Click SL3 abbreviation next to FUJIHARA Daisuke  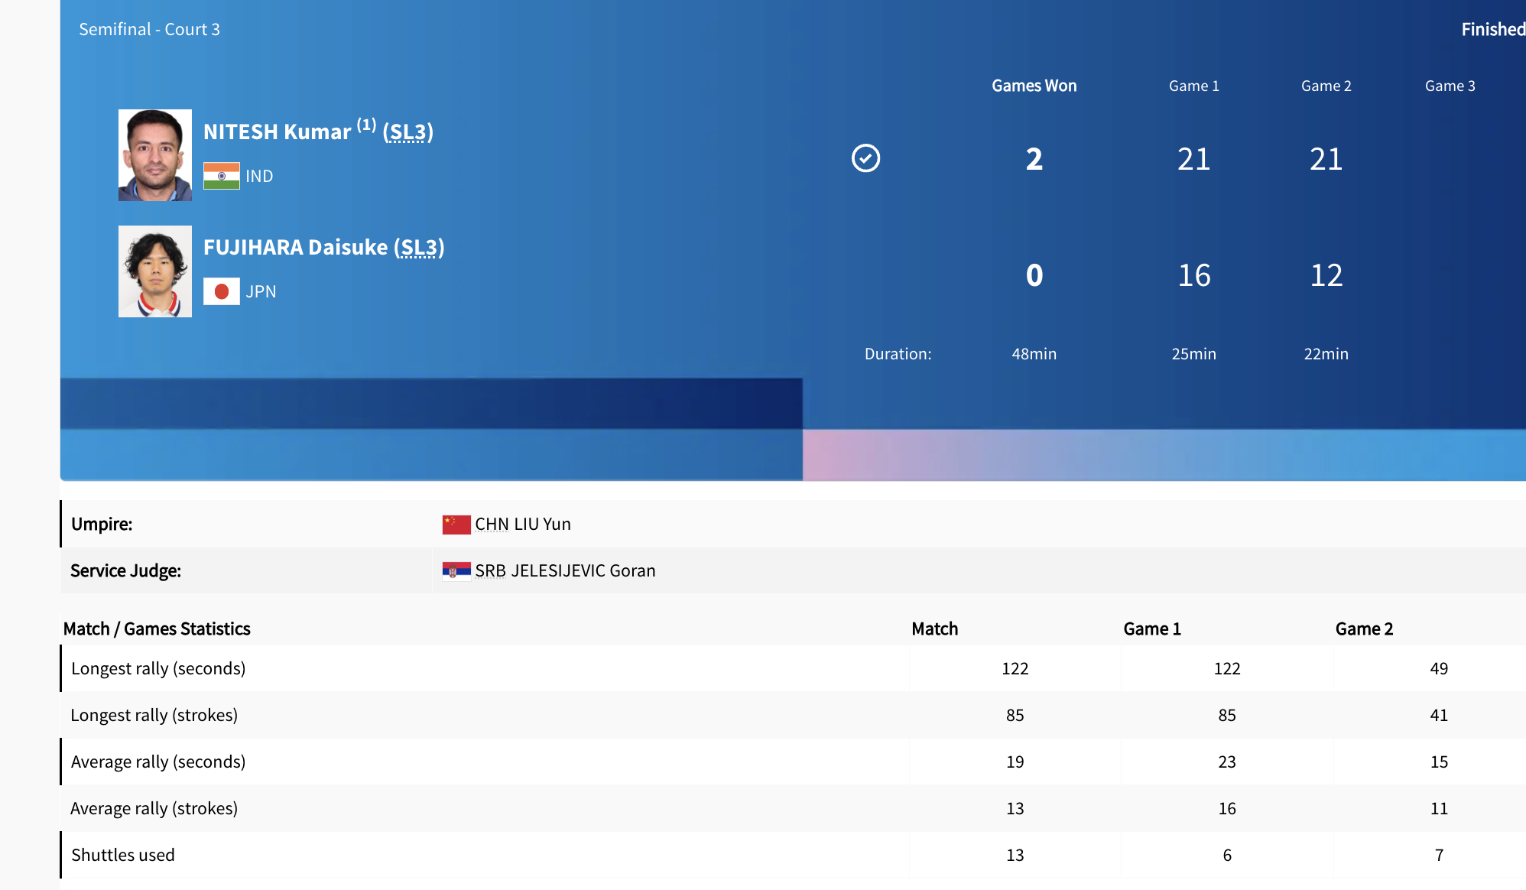click(419, 248)
